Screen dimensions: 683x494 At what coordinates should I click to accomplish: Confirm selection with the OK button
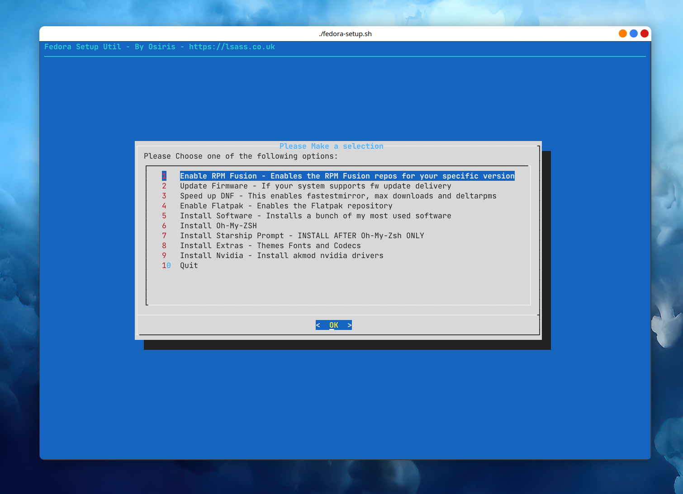[x=334, y=325]
